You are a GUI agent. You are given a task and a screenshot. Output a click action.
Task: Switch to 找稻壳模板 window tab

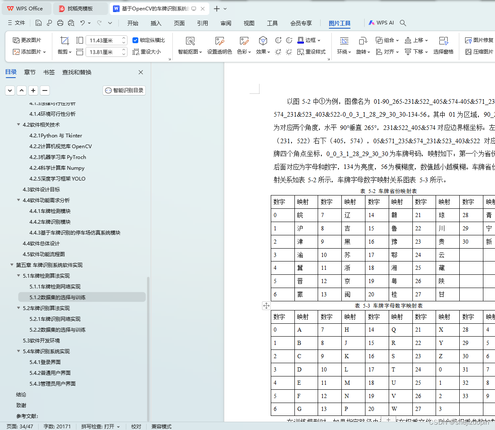coord(80,9)
